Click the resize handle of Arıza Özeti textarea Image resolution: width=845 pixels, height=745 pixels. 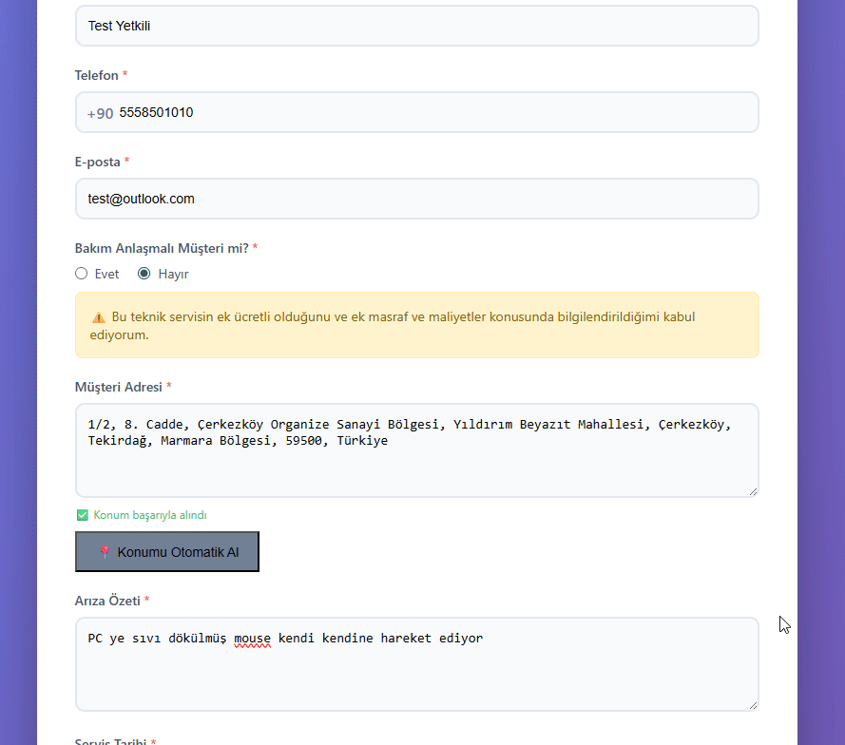click(x=752, y=704)
